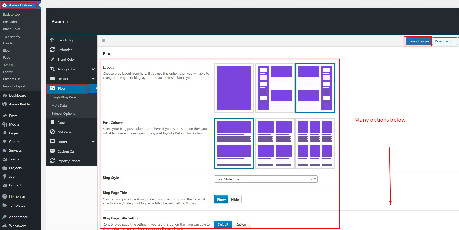459x230 pixels.
Task: Click the Reset Section button
Action: pyautogui.click(x=445, y=41)
